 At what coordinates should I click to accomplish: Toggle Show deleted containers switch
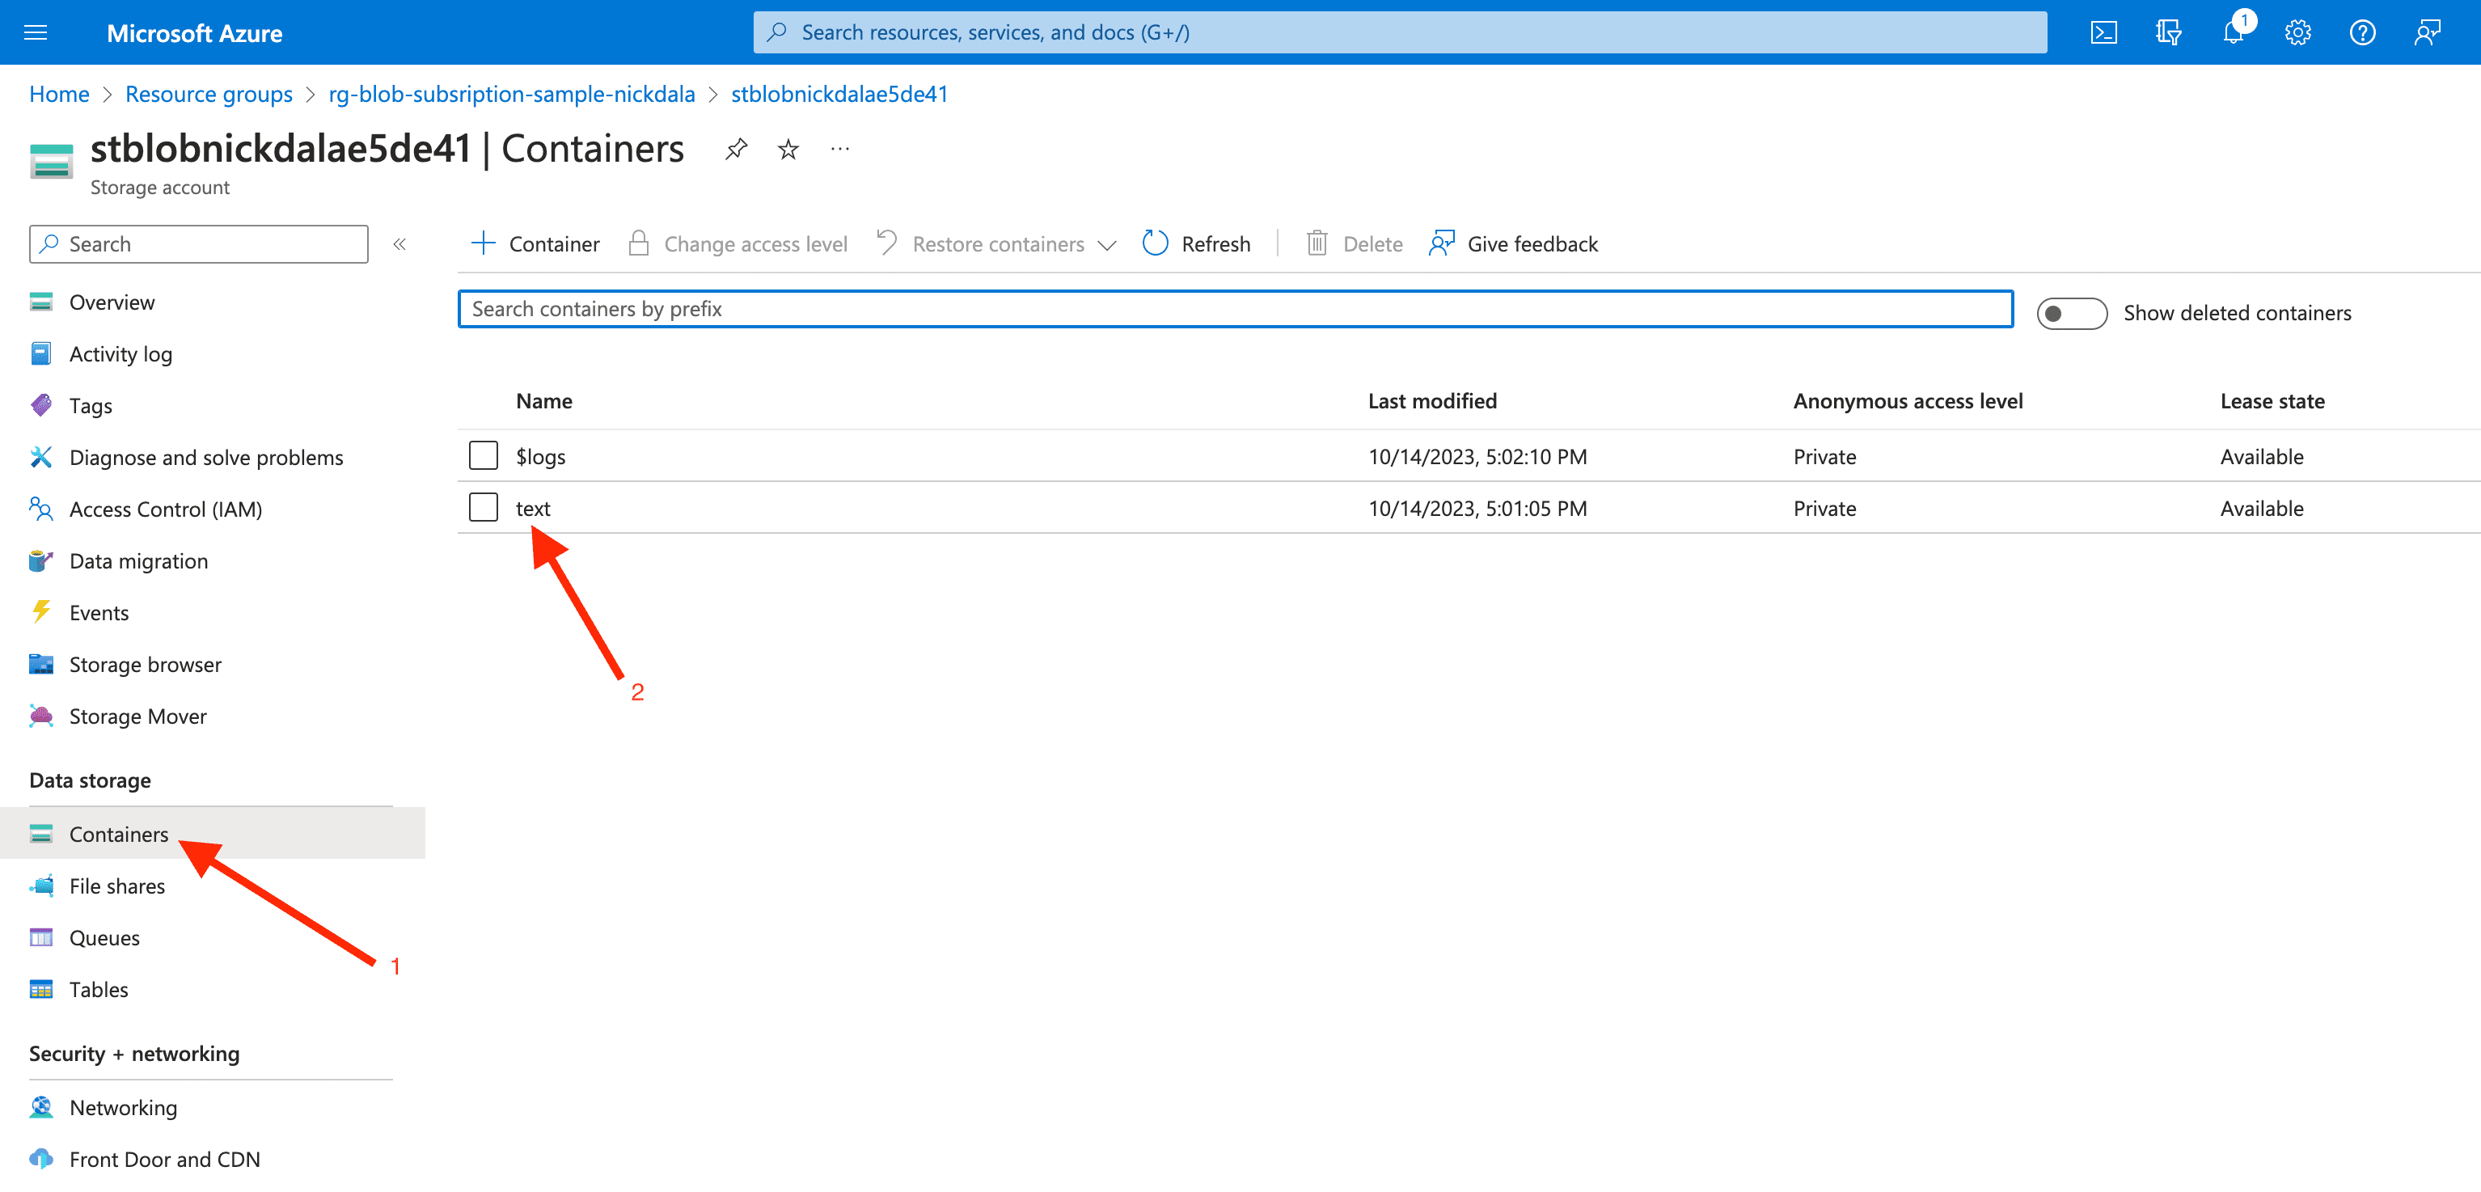point(2071,313)
